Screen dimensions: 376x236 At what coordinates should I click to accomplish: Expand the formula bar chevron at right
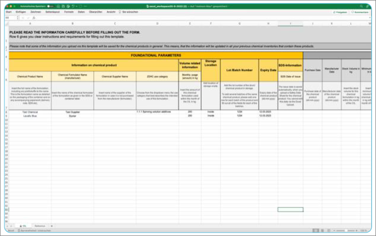(x=370, y=18)
